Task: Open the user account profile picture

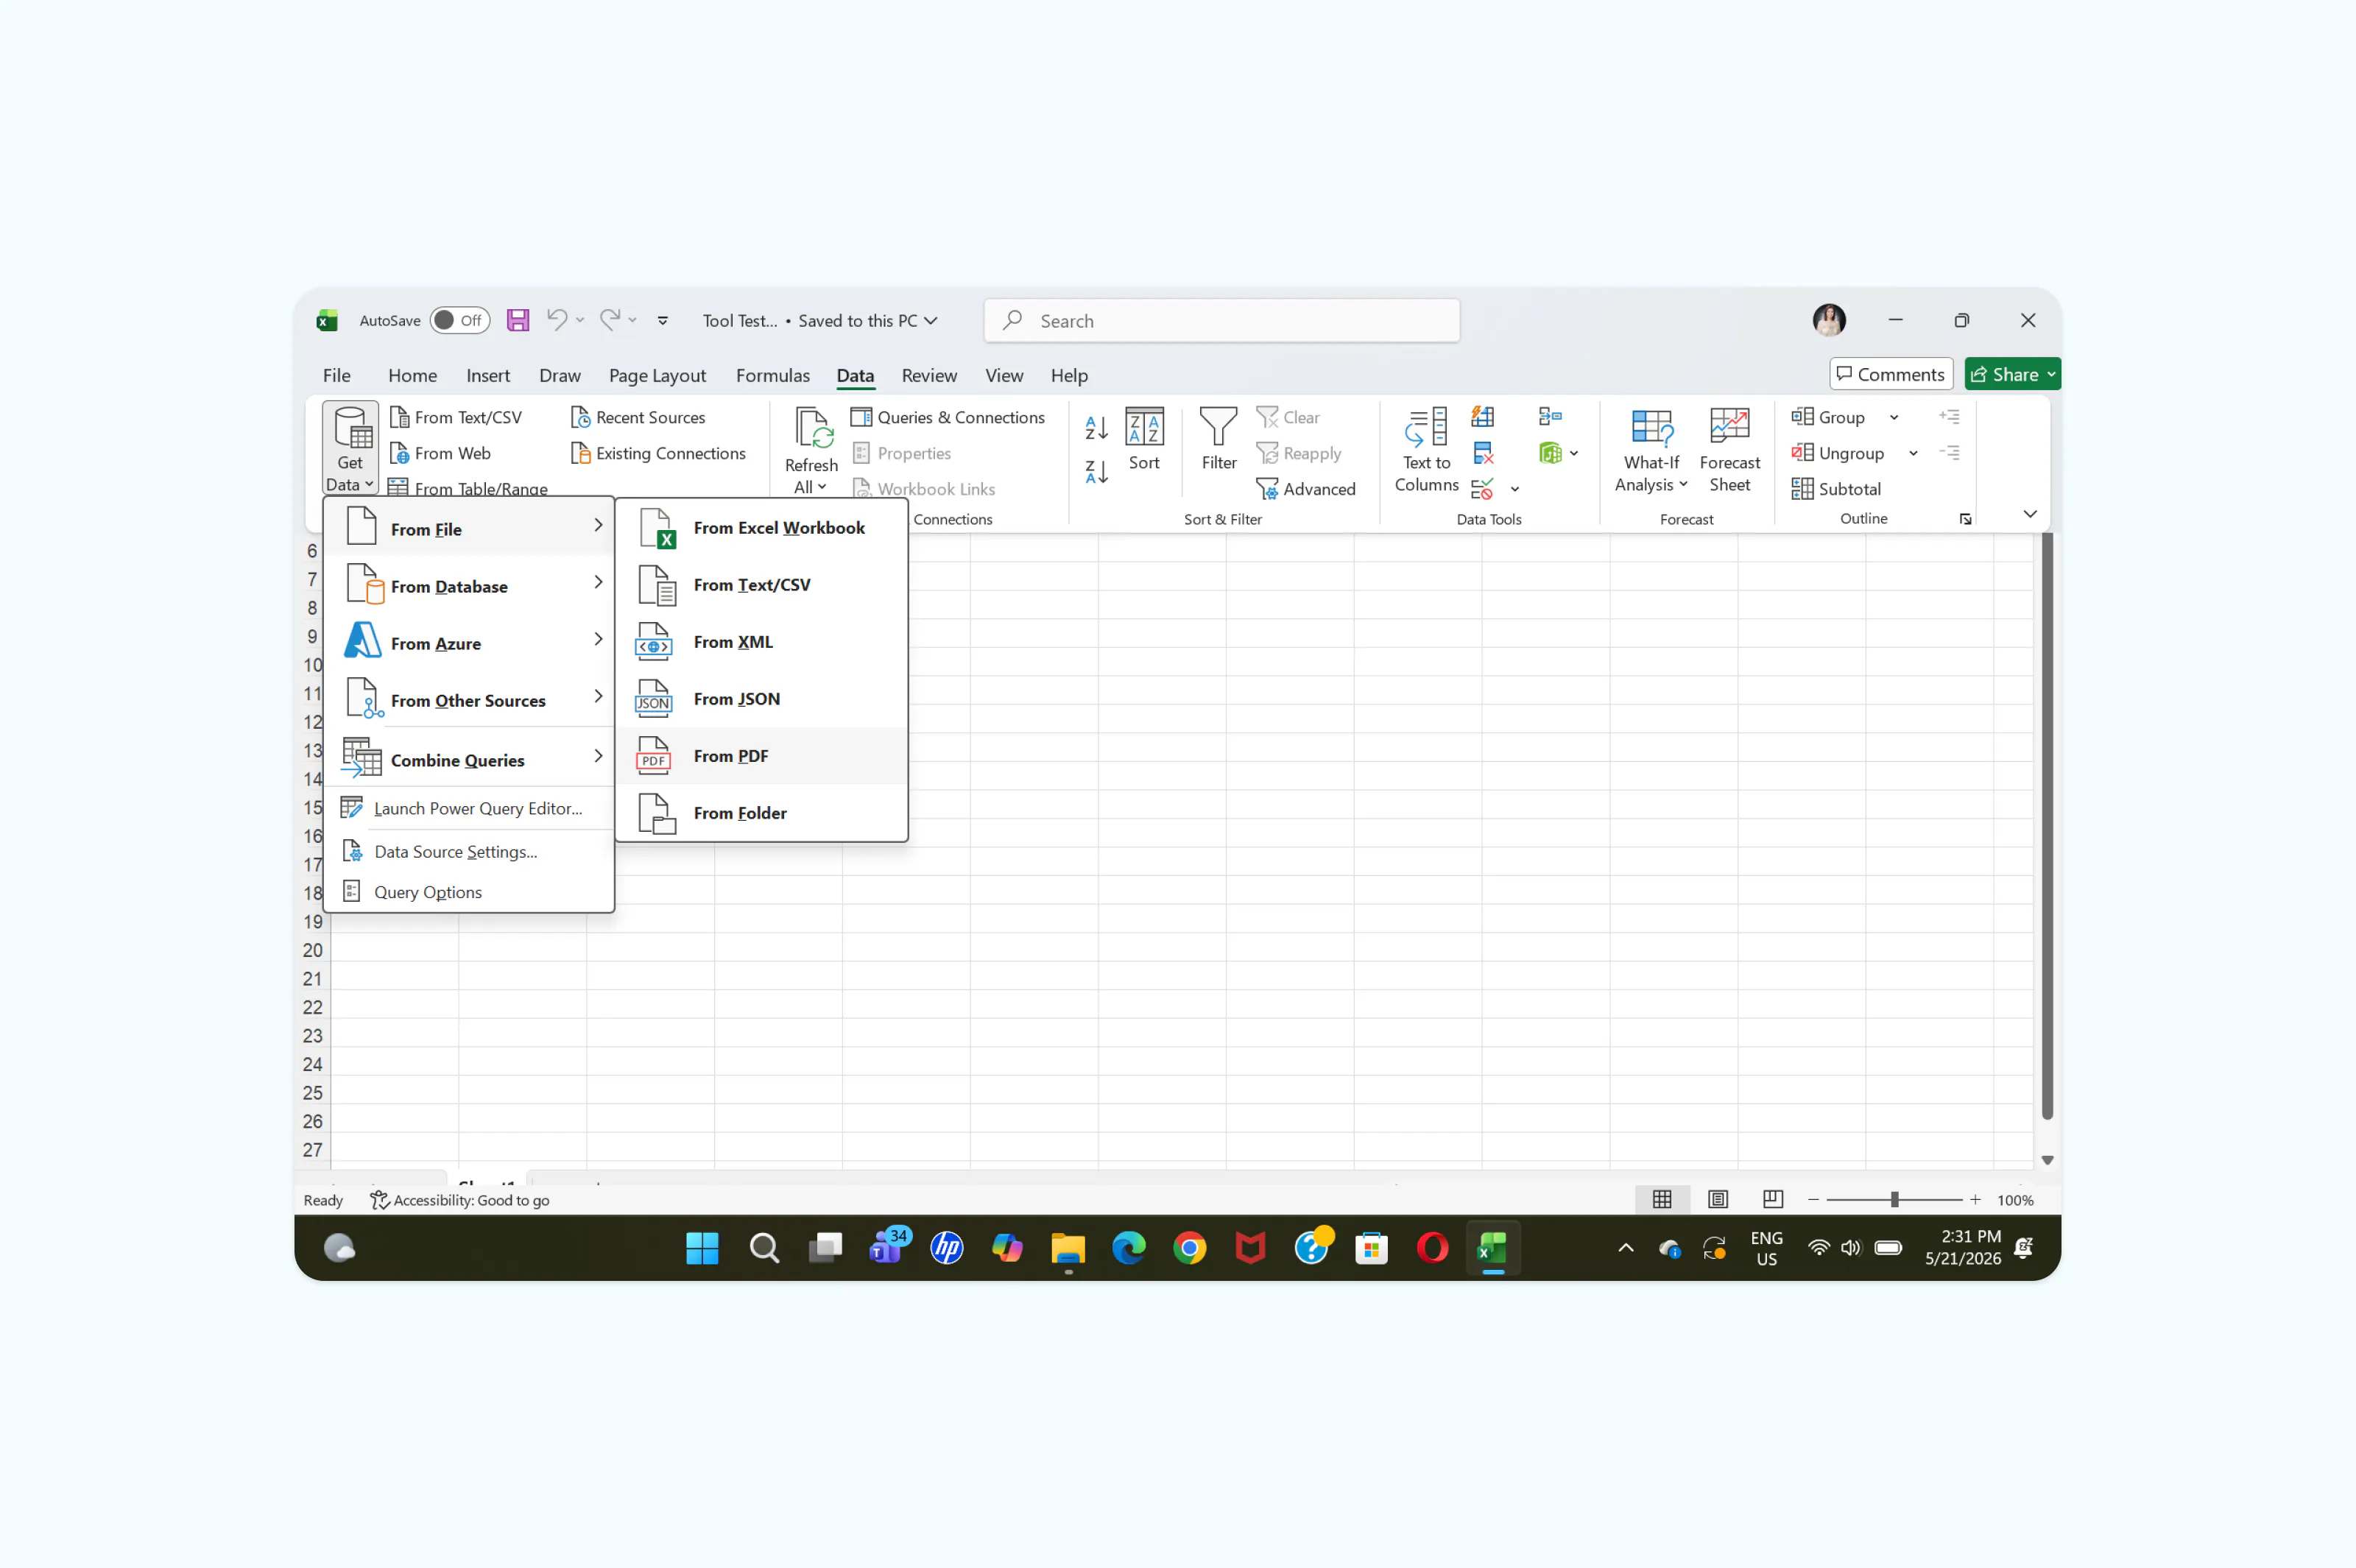Action: [x=1828, y=320]
